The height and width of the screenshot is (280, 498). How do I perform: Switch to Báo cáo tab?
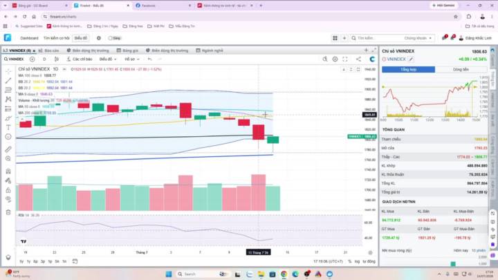pyautogui.click(x=49, y=50)
